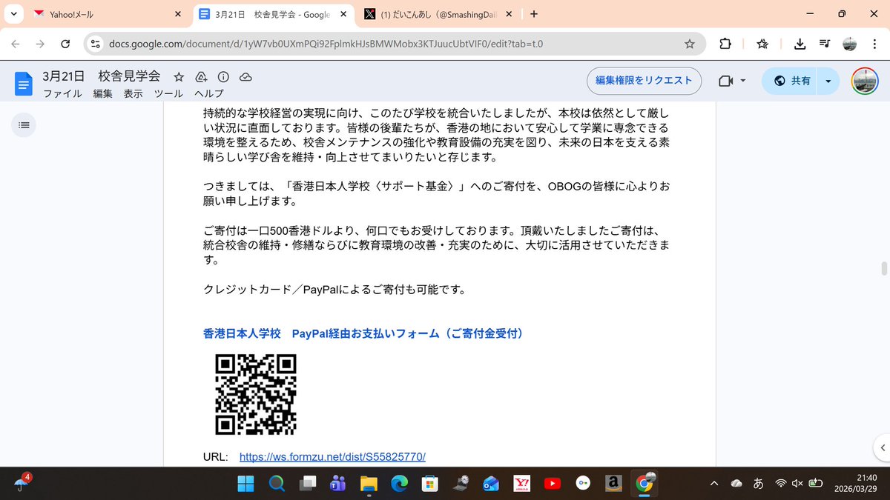Open the 共有 share dropdown arrow

click(828, 81)
